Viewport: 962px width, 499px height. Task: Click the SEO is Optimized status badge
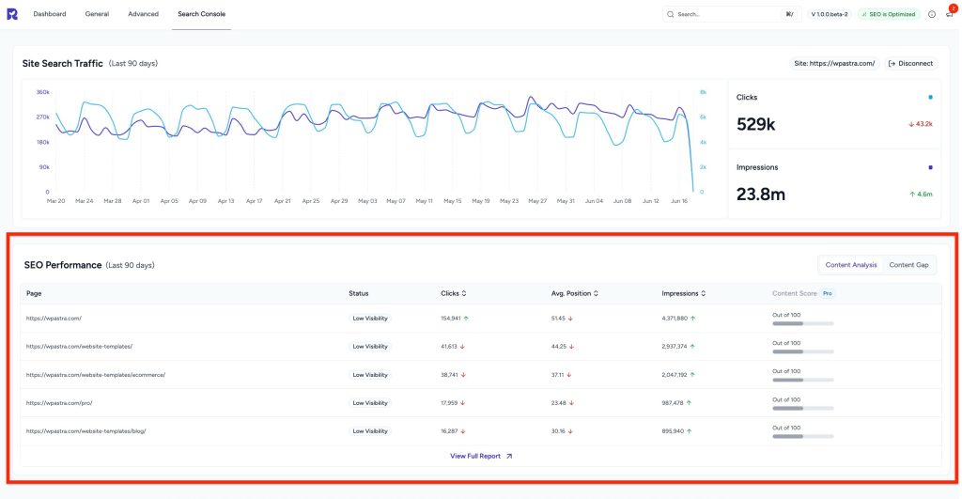coord(889,14)
